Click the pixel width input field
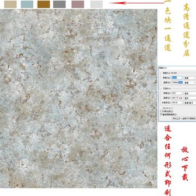 click(x=177, y=78)
